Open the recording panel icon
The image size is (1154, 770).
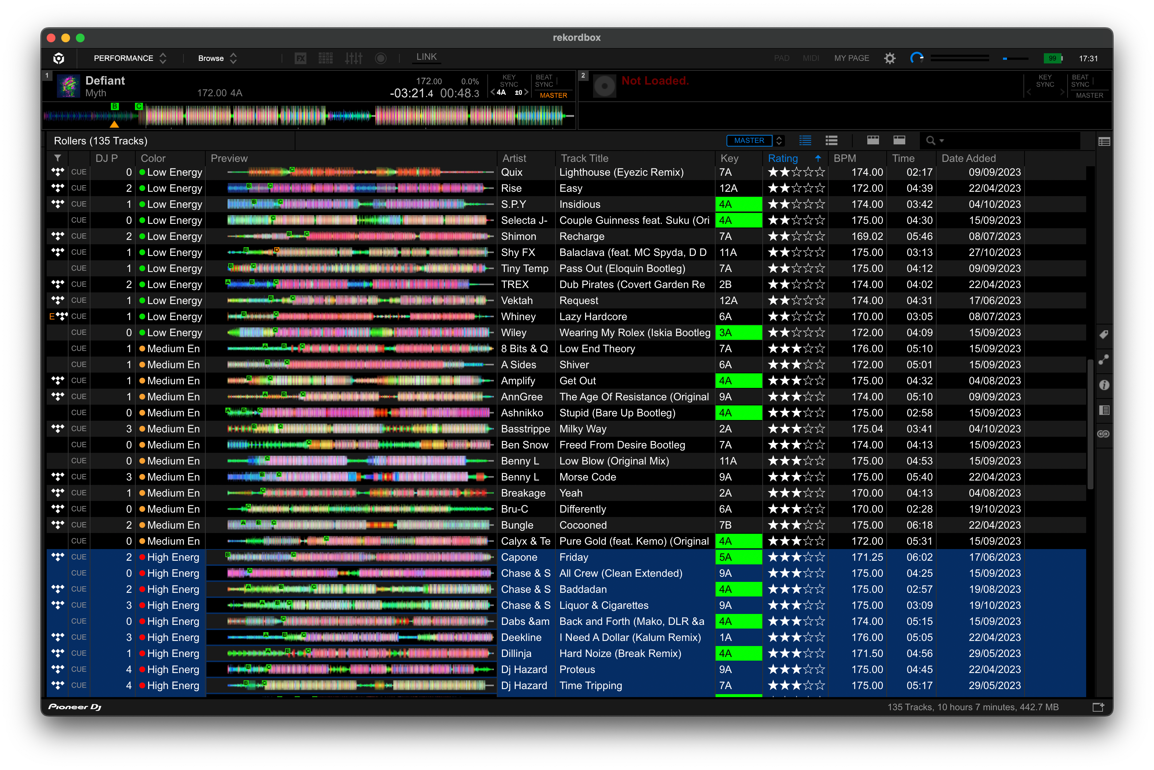[x=381, y=58]
